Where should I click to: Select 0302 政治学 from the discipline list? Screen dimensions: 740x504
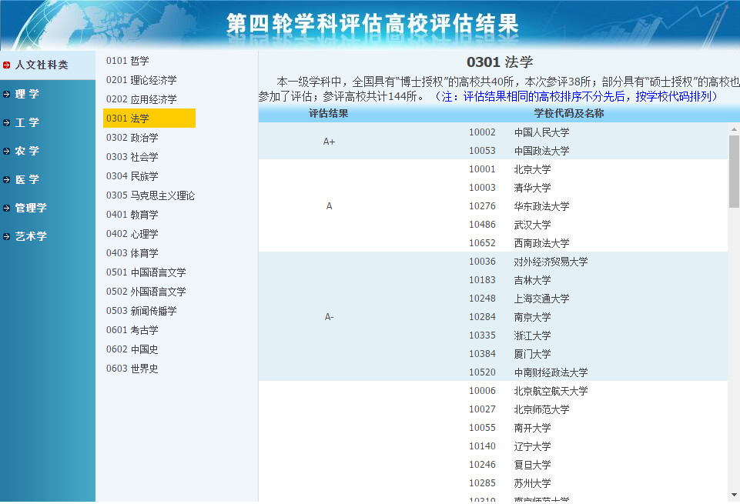tap(132, 137)
